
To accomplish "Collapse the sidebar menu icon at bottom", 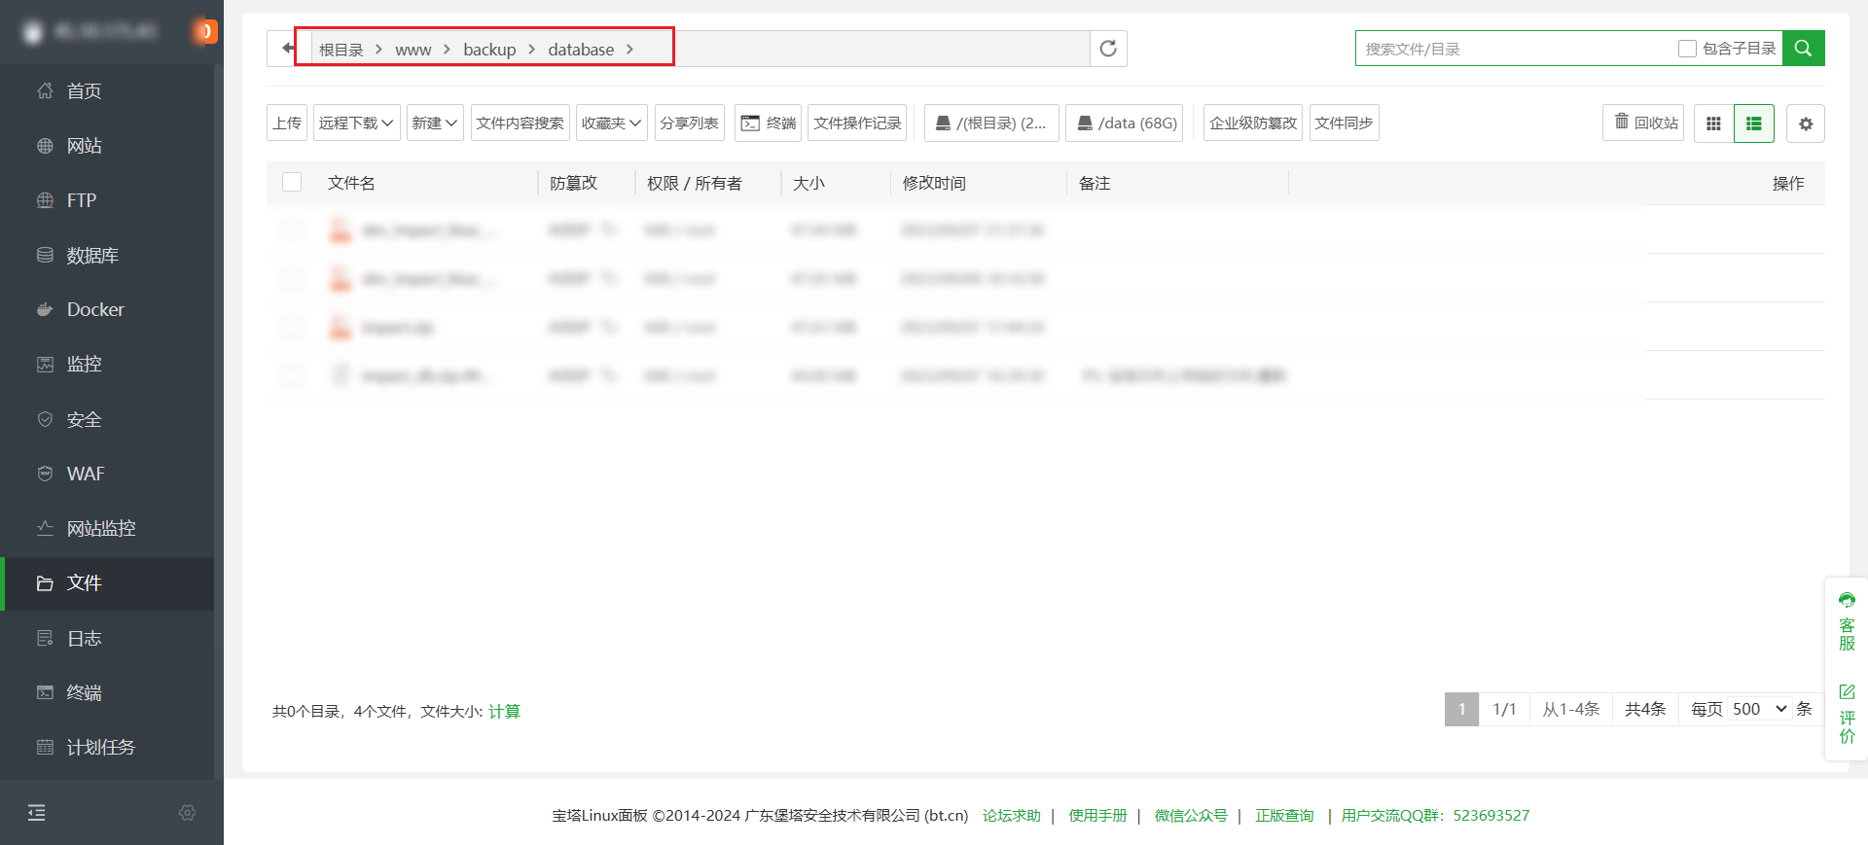I will point(37,813).
